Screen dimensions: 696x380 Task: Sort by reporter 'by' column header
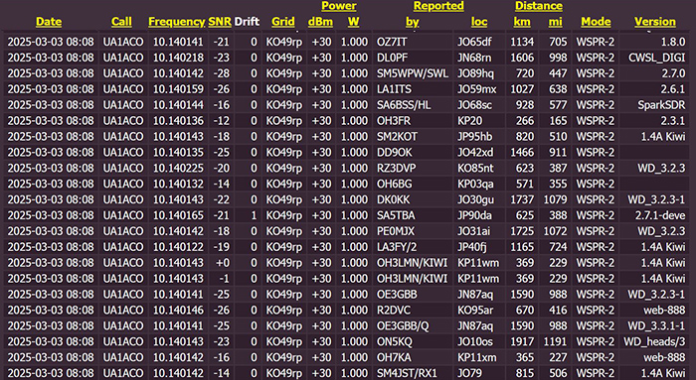413,22
